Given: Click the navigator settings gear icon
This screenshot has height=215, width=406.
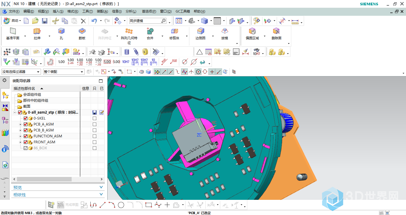Looking at the screenshot, I should 4,81.
